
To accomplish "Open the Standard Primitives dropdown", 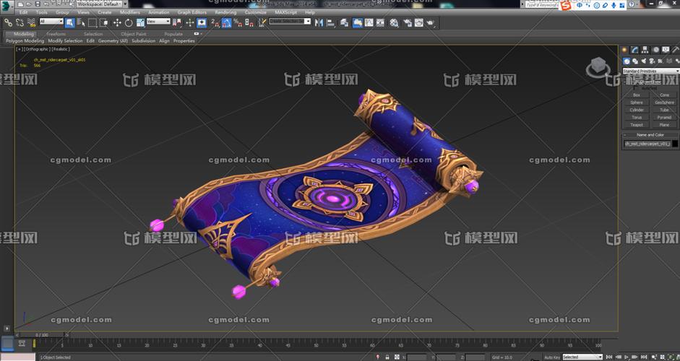I will pyautogui.click(x=650, y=71).
